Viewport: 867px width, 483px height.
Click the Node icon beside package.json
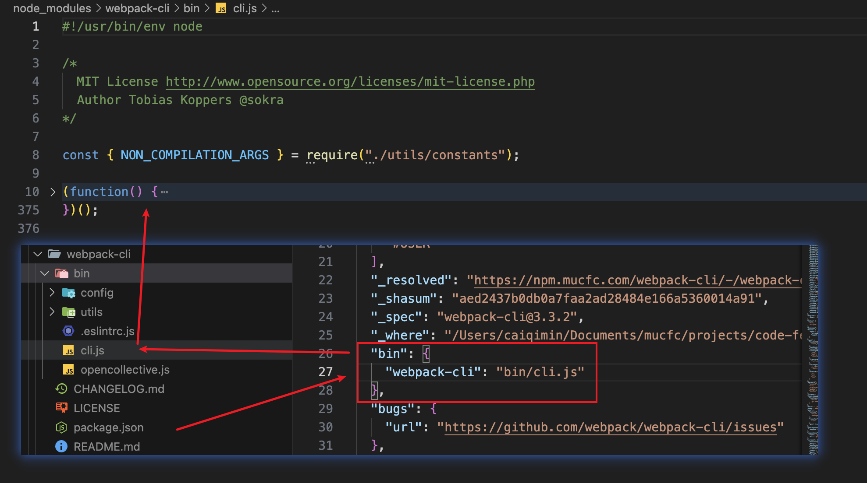pyautogui.click(x=61, y=427)
